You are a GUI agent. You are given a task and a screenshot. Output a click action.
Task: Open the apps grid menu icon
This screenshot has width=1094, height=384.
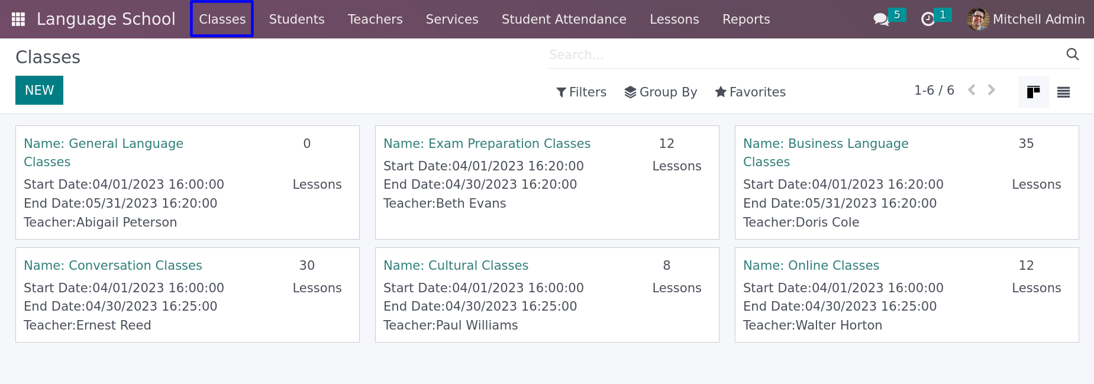pyautogui.click(x=18, y=19)
